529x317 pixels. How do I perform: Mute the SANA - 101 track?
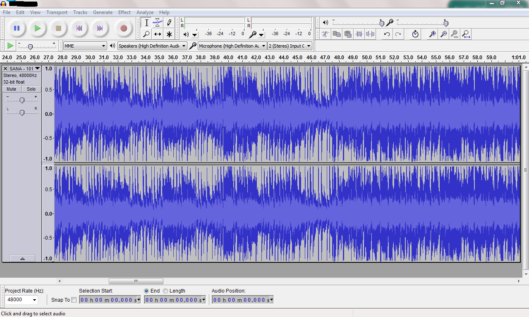(11, 89)
